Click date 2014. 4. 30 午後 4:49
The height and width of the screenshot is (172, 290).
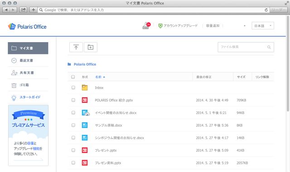[212, 100]
